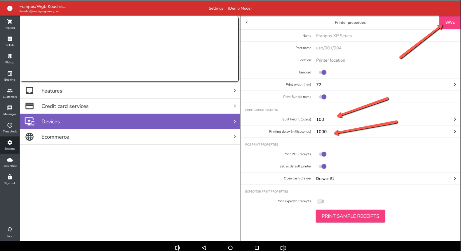461x251 pixels.
Task: Click the SAVE button
Action: coord(450,22)
